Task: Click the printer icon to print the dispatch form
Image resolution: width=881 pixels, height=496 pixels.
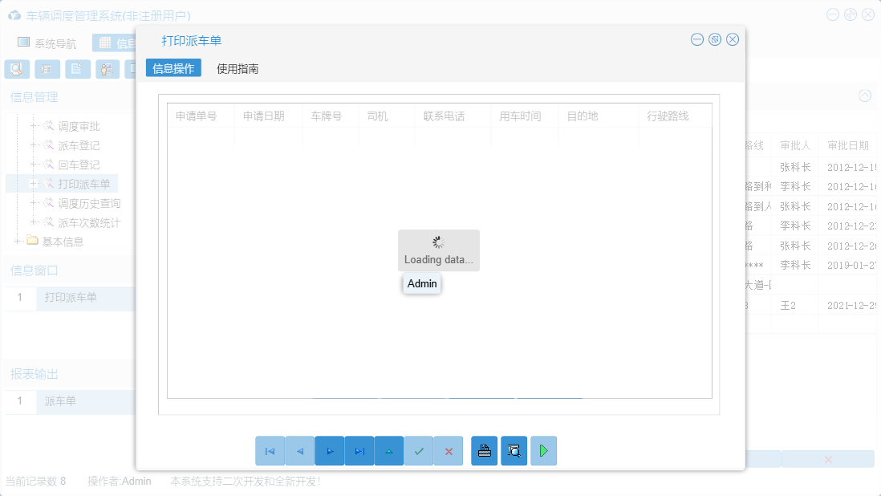Action: coord(484,450)
